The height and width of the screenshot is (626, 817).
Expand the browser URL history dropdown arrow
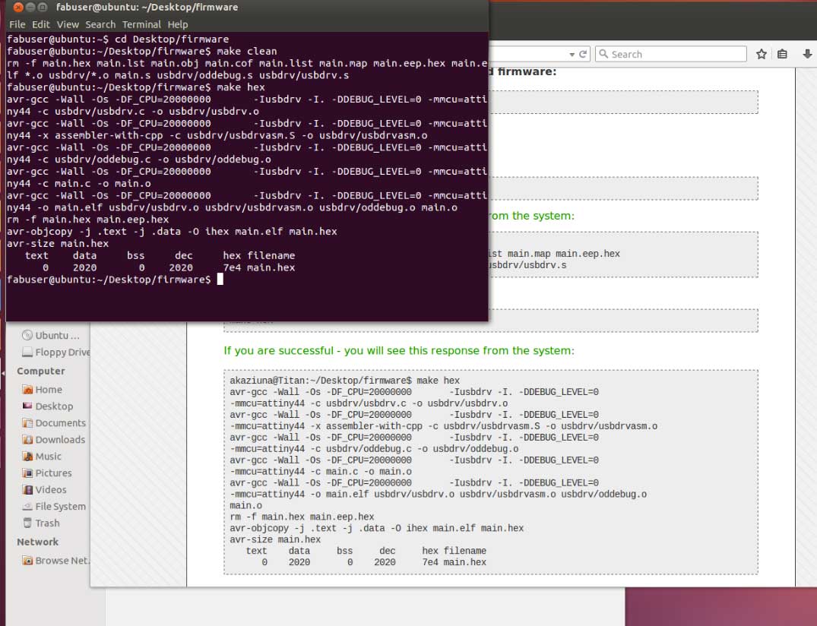(x=572, y=54)
